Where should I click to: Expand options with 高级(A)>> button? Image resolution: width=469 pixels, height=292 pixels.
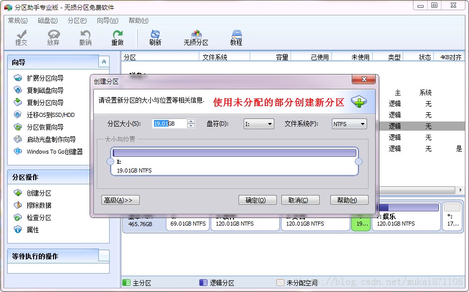(x=120, y=200)
